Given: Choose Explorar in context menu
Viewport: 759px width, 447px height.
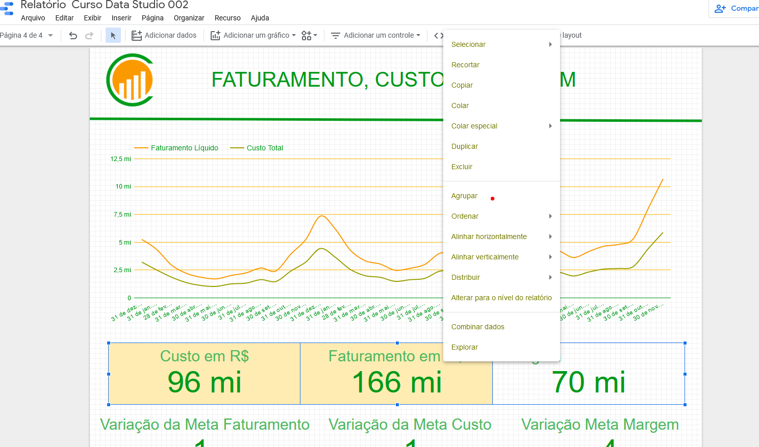Looking at the screenshot, I should click(501, 347).
